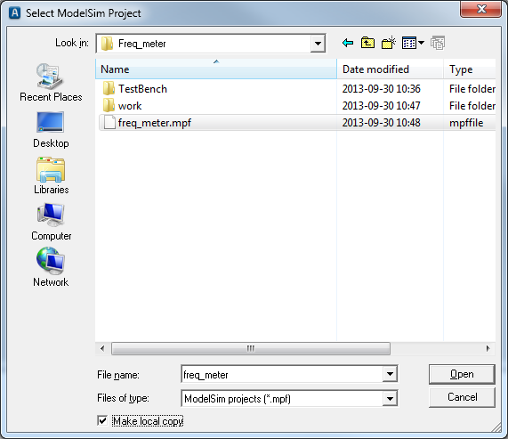Click the Cancel button
The width and height of the screenshot is (508, 439).
point(462,397)
